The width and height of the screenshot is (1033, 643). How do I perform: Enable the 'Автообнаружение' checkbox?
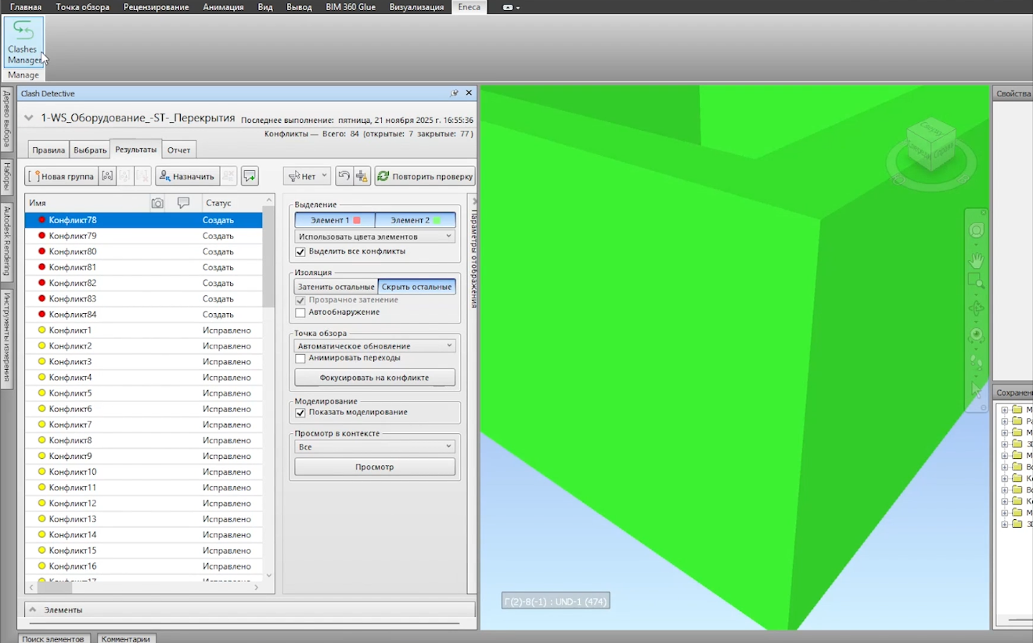(301, 312)
